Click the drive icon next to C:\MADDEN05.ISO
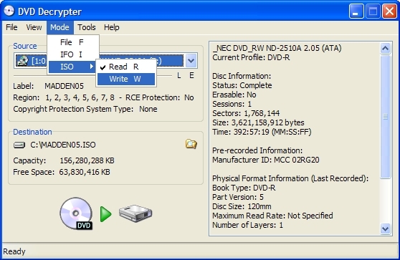 point(19,145)
